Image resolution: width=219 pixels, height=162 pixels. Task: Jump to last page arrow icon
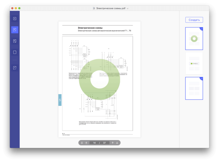(86, 143)
